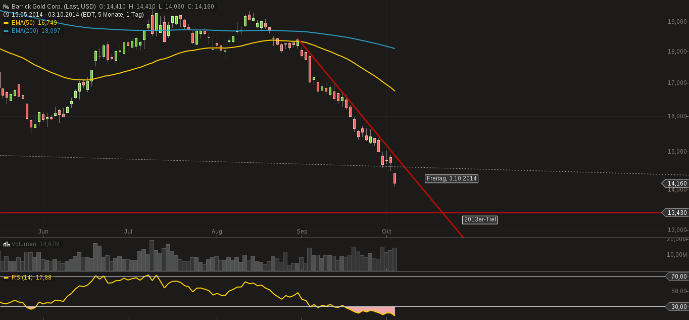Click the 2013er-Tief label
Screen dimensions: 689x320
click(x=480, y=219)
